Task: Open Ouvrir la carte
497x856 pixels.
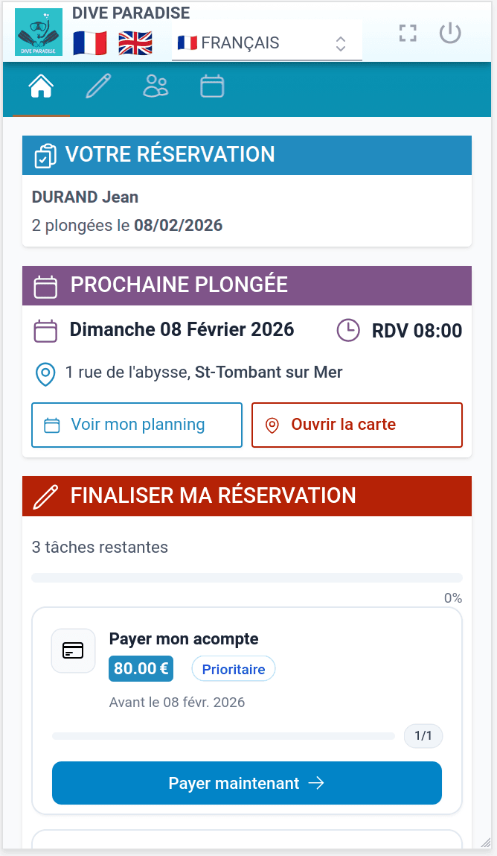Action: pyautogui.click(x=356, y=425)
